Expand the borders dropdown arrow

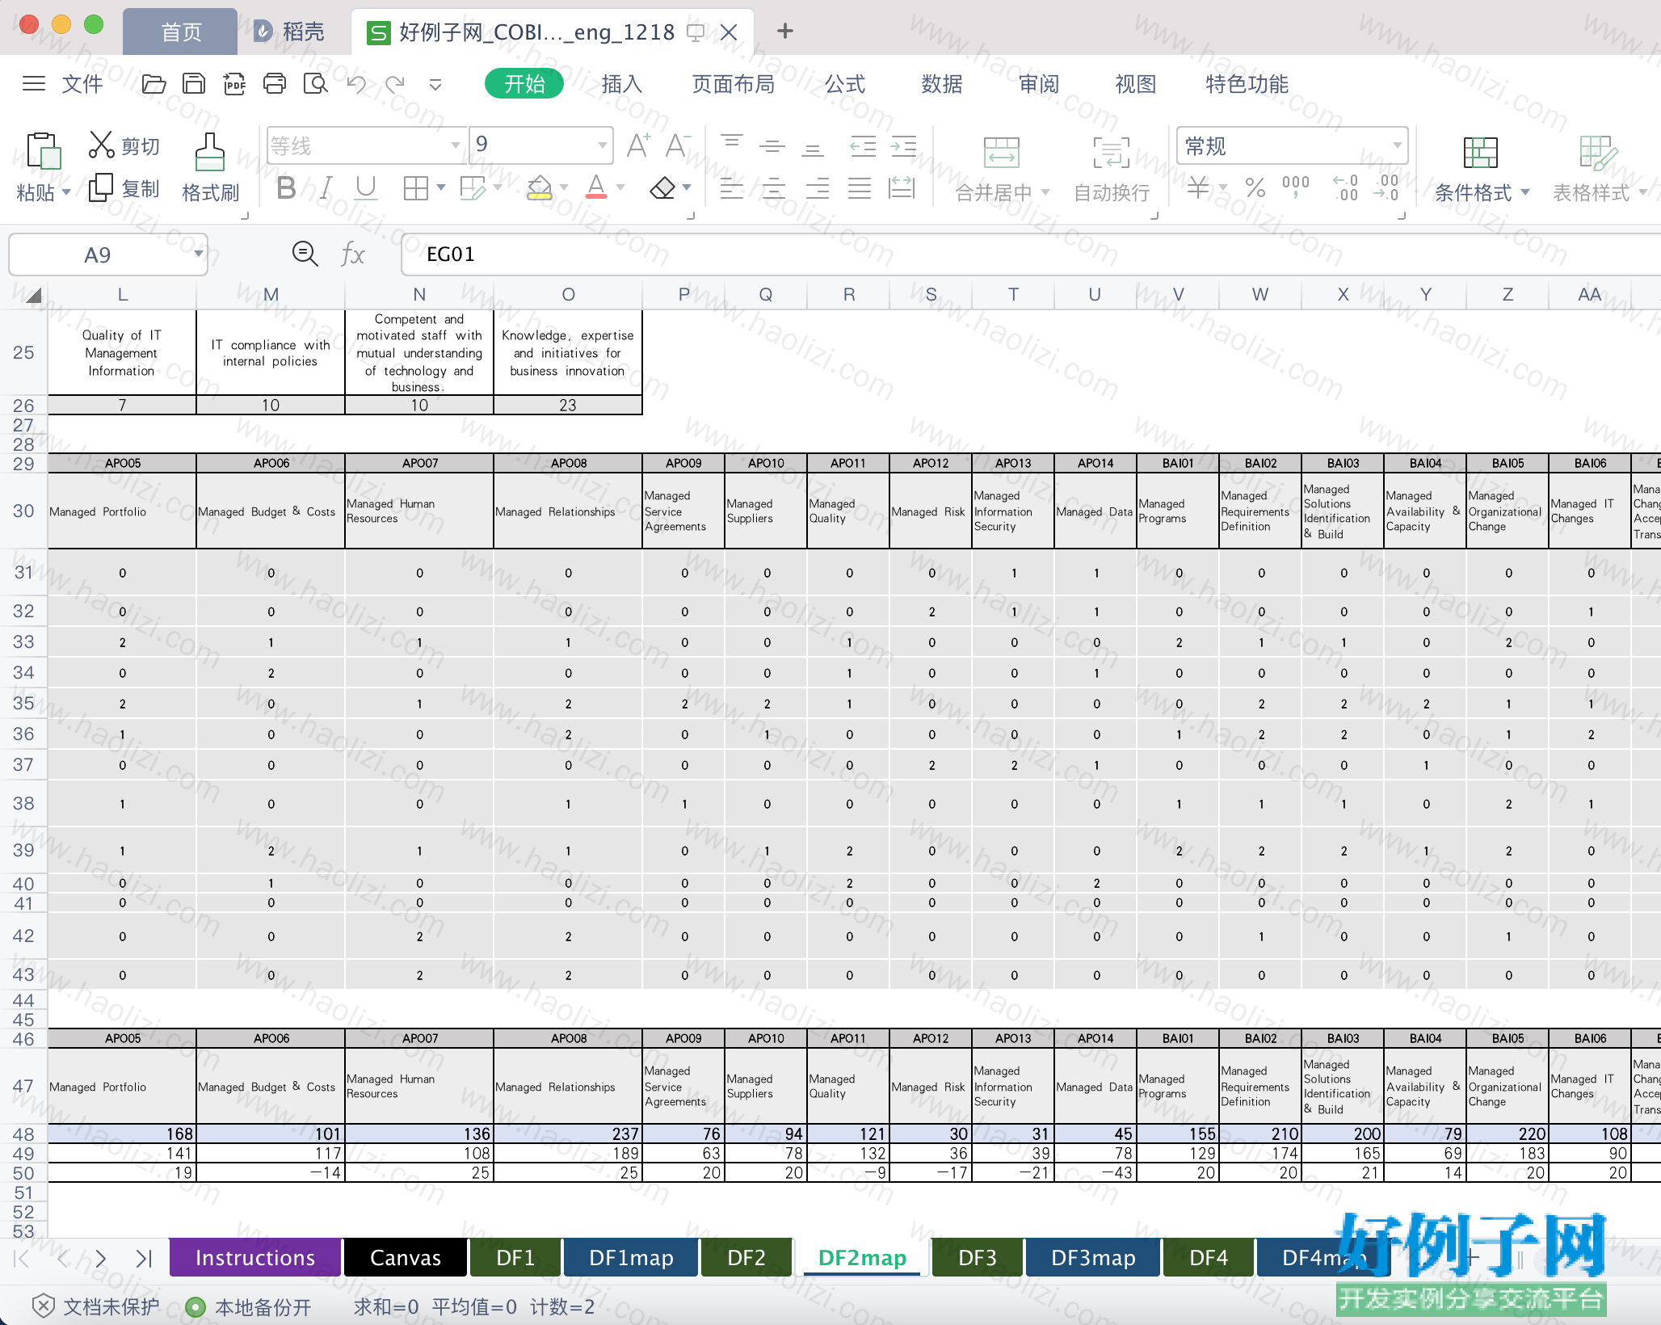pos(441,188)
